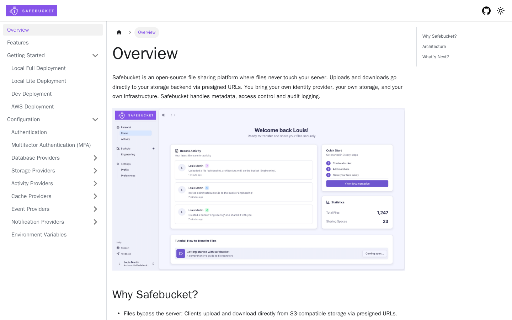
Task: Expand Database Providers submenu arrow
Action: click(x=95, y=158)
